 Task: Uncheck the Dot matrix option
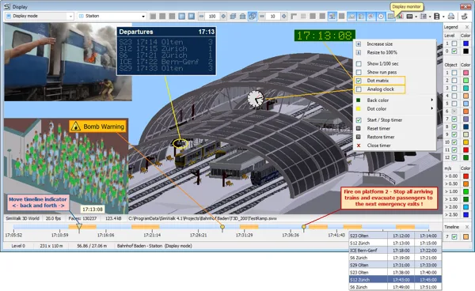359,81
